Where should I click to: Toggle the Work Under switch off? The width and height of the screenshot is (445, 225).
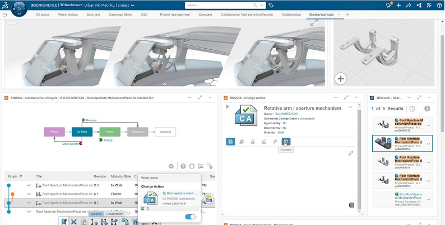(x=191, y=217)
